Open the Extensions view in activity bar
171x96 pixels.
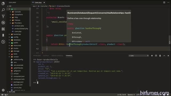pos(3,29)
